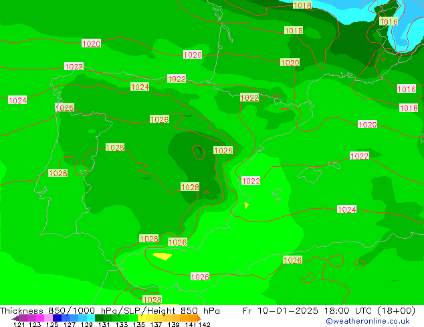424x327 pixels.
Task: Click the 1020 label over central France
Action: 290,63
